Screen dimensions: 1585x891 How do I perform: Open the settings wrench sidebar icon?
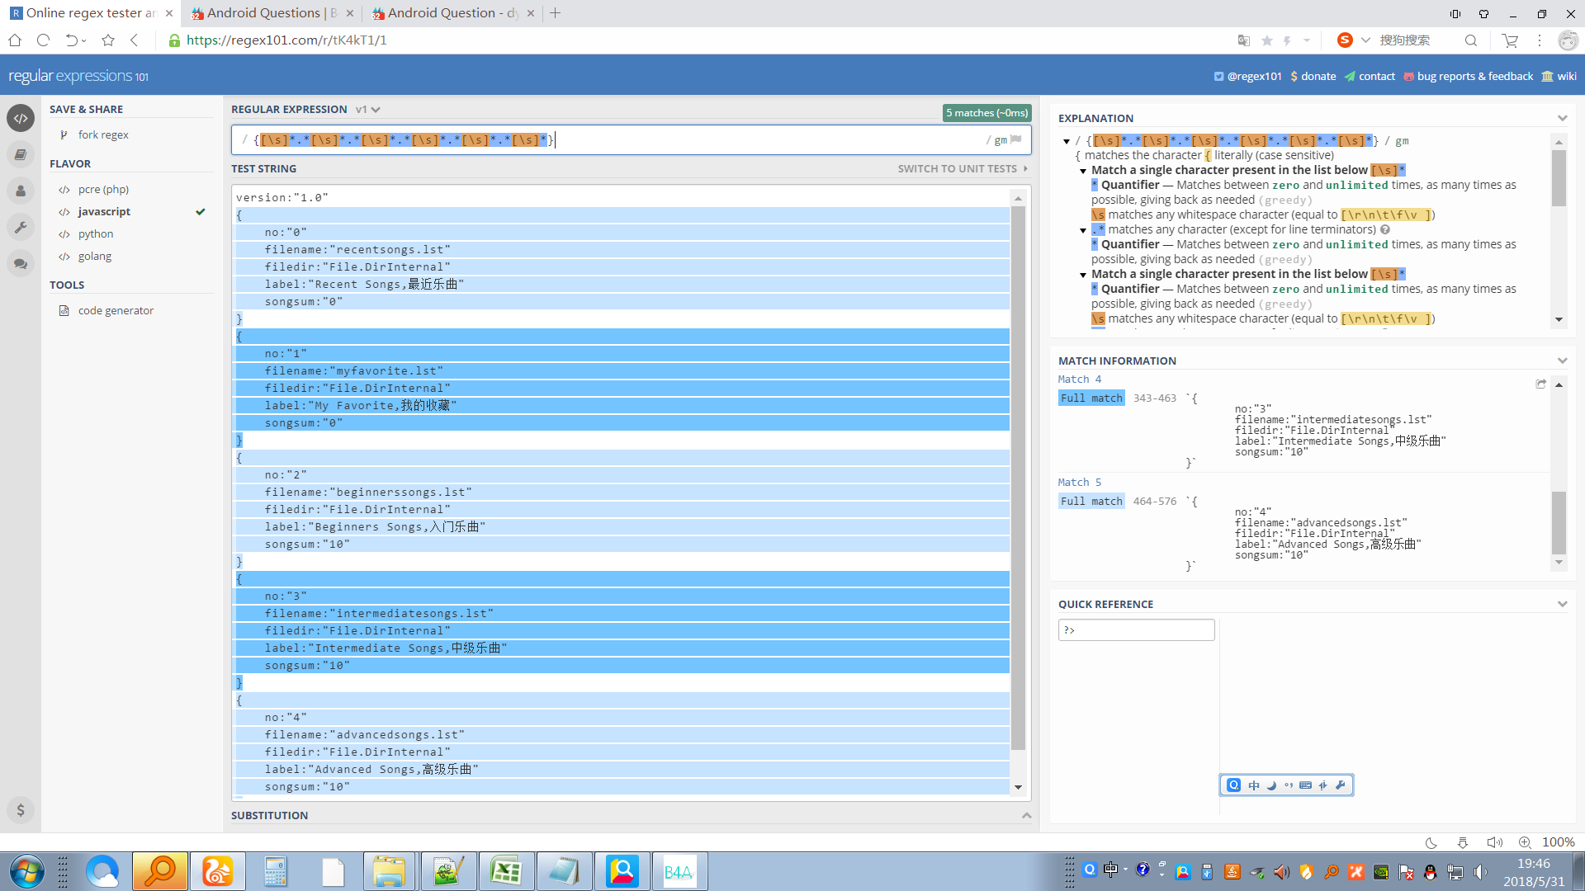[21, 227]
